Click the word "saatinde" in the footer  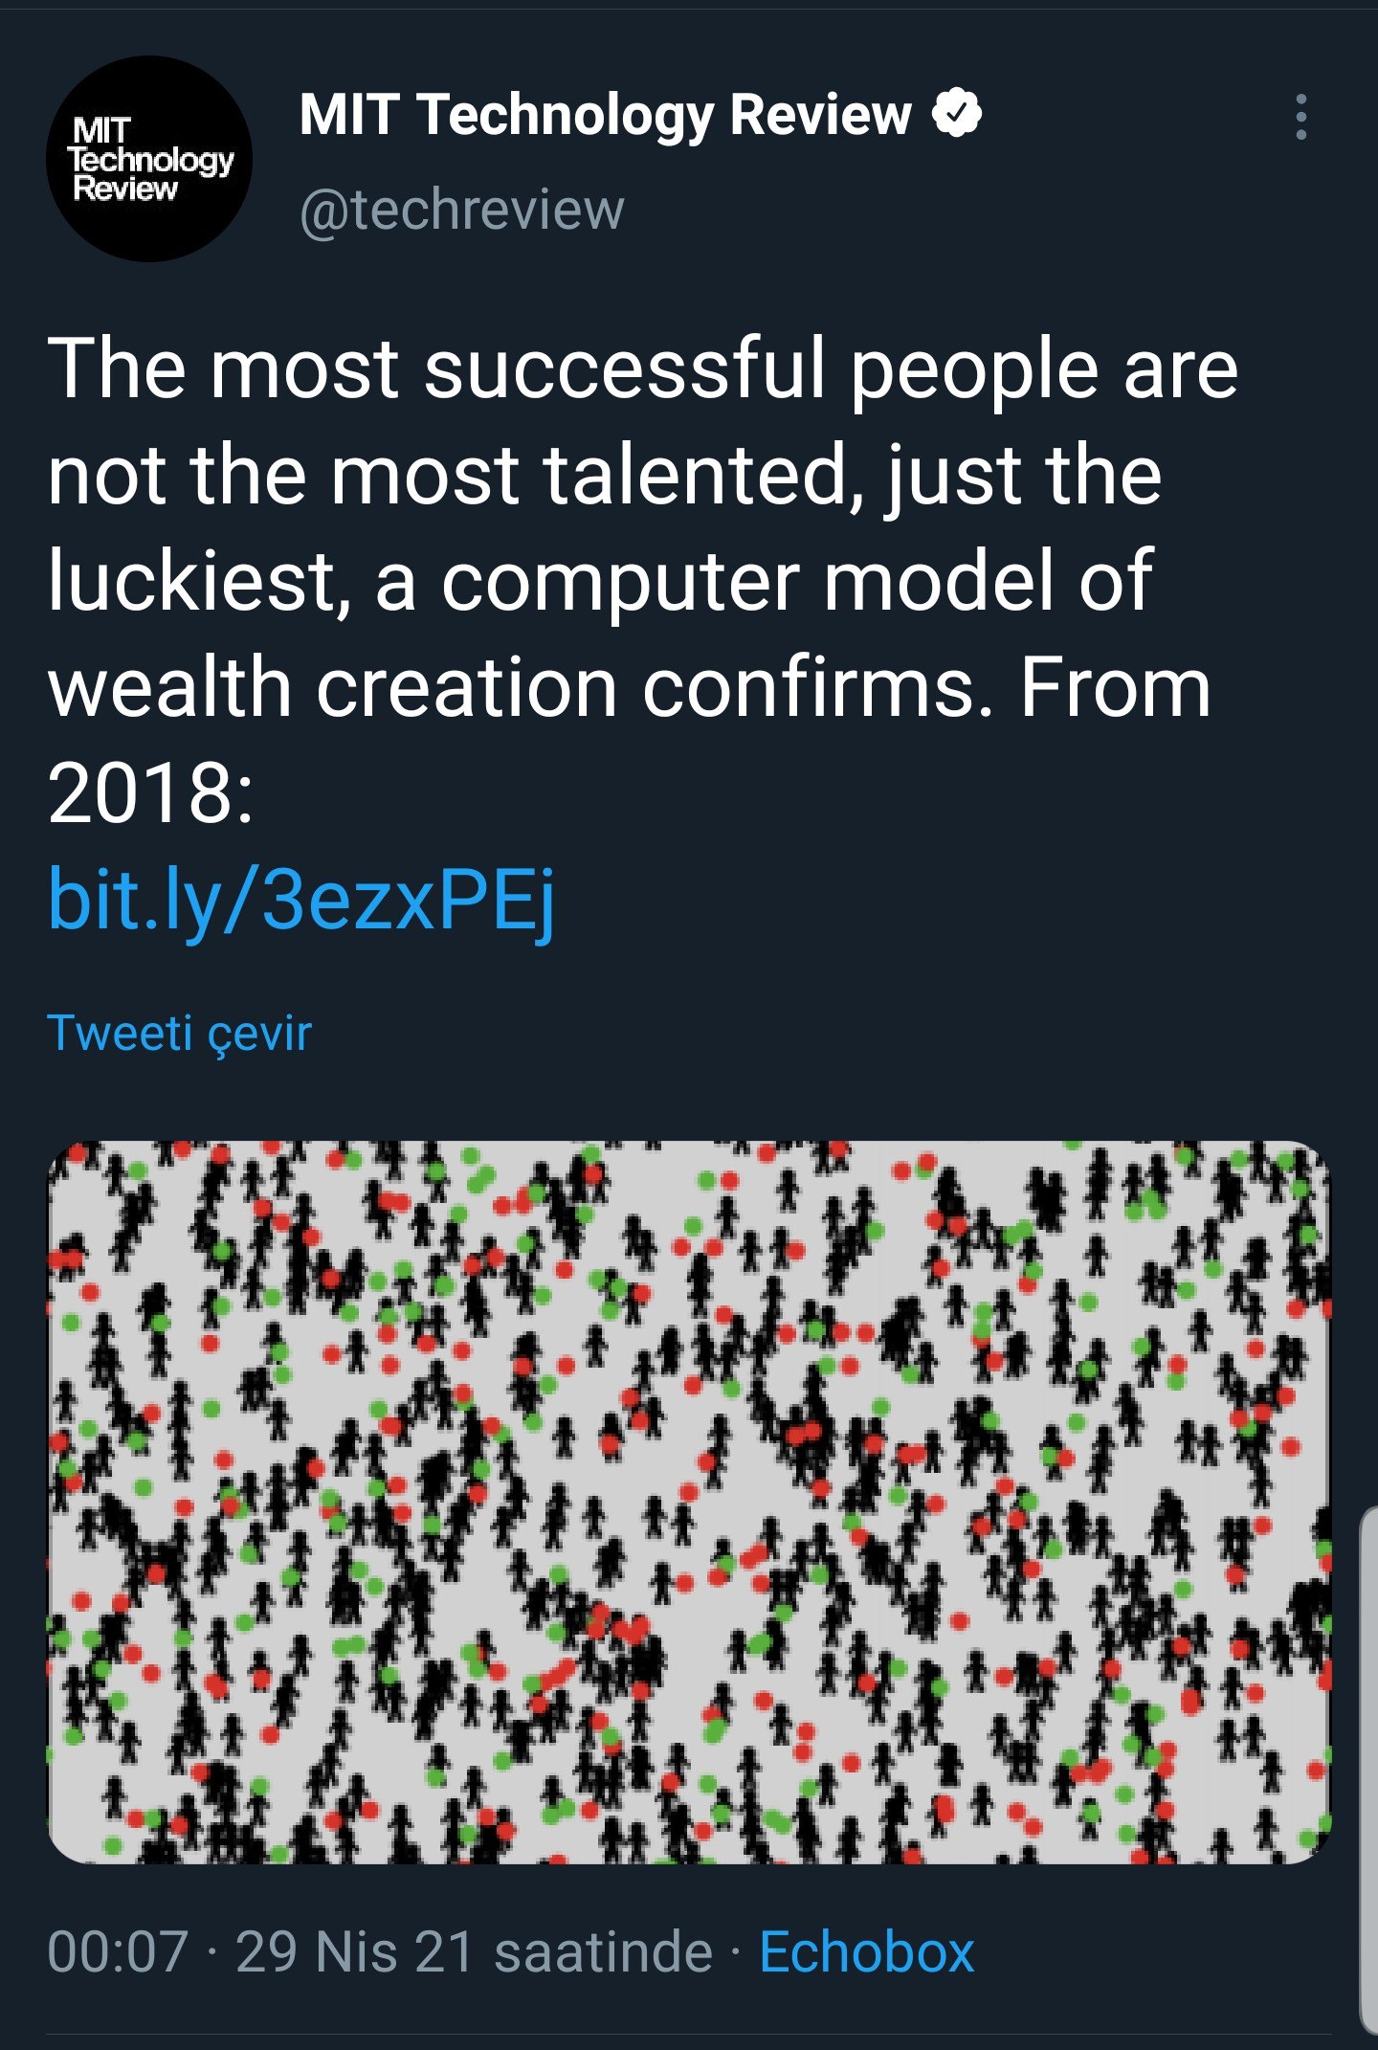(603, 1951)
